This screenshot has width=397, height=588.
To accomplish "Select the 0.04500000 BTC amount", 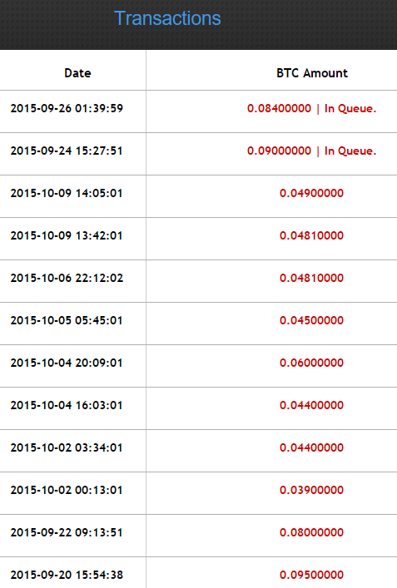I will (311, 320).
